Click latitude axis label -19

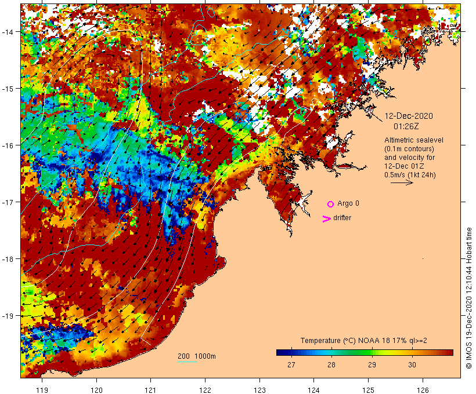click(8, 316)
